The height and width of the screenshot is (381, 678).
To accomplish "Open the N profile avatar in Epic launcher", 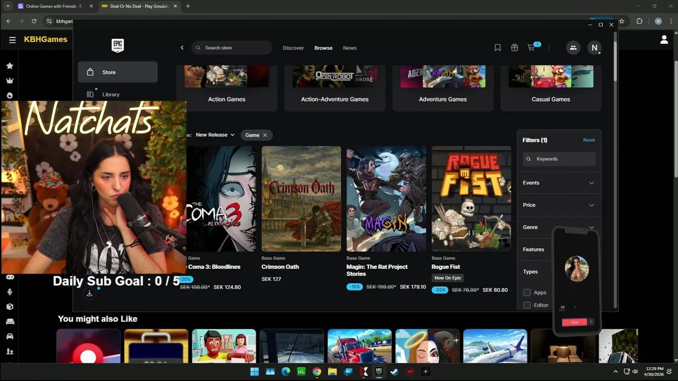I will (x=594, y=48).
